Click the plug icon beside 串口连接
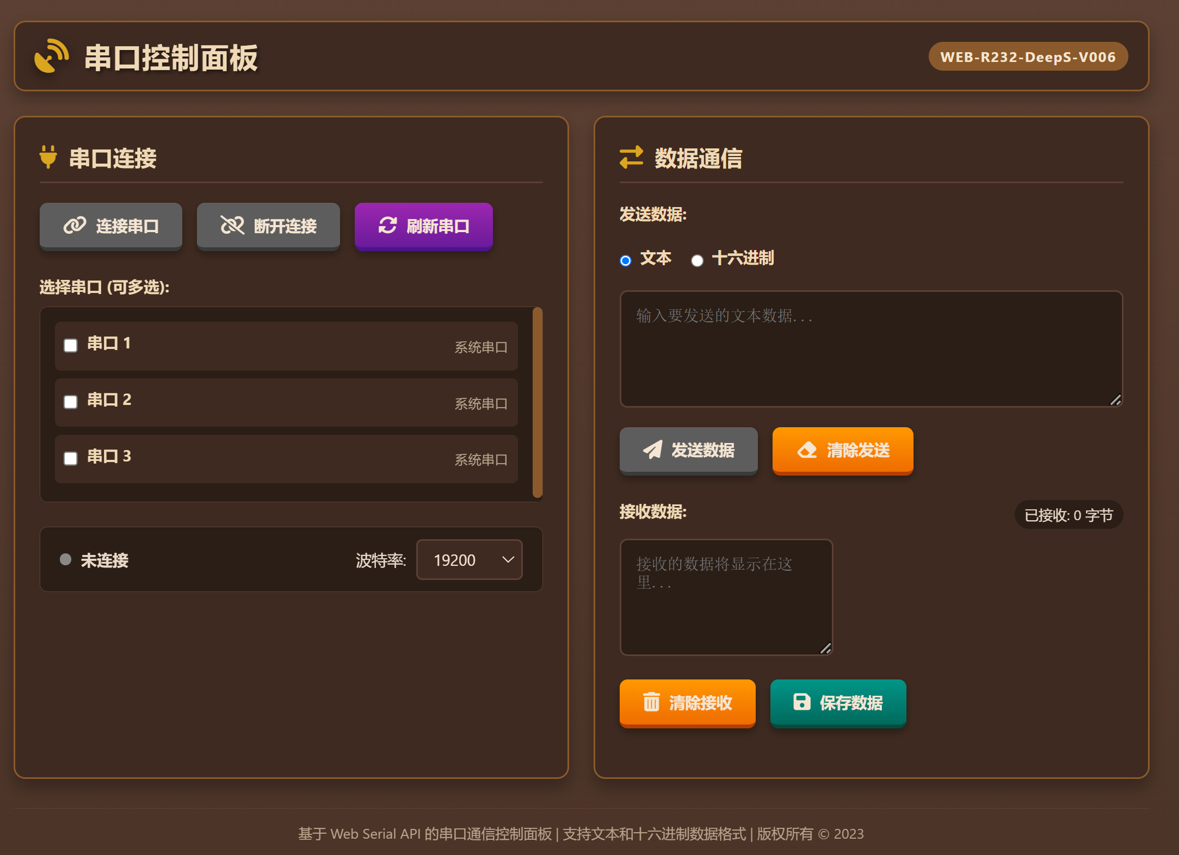1179x855 pixels. [x=48, y=157]
